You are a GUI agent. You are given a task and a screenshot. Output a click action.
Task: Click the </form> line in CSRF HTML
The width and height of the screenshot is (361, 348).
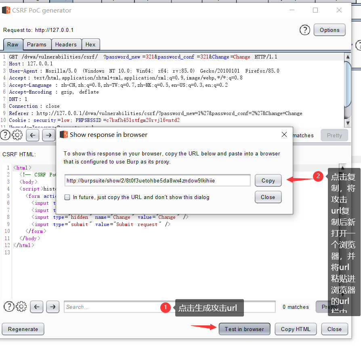point(36,231)
